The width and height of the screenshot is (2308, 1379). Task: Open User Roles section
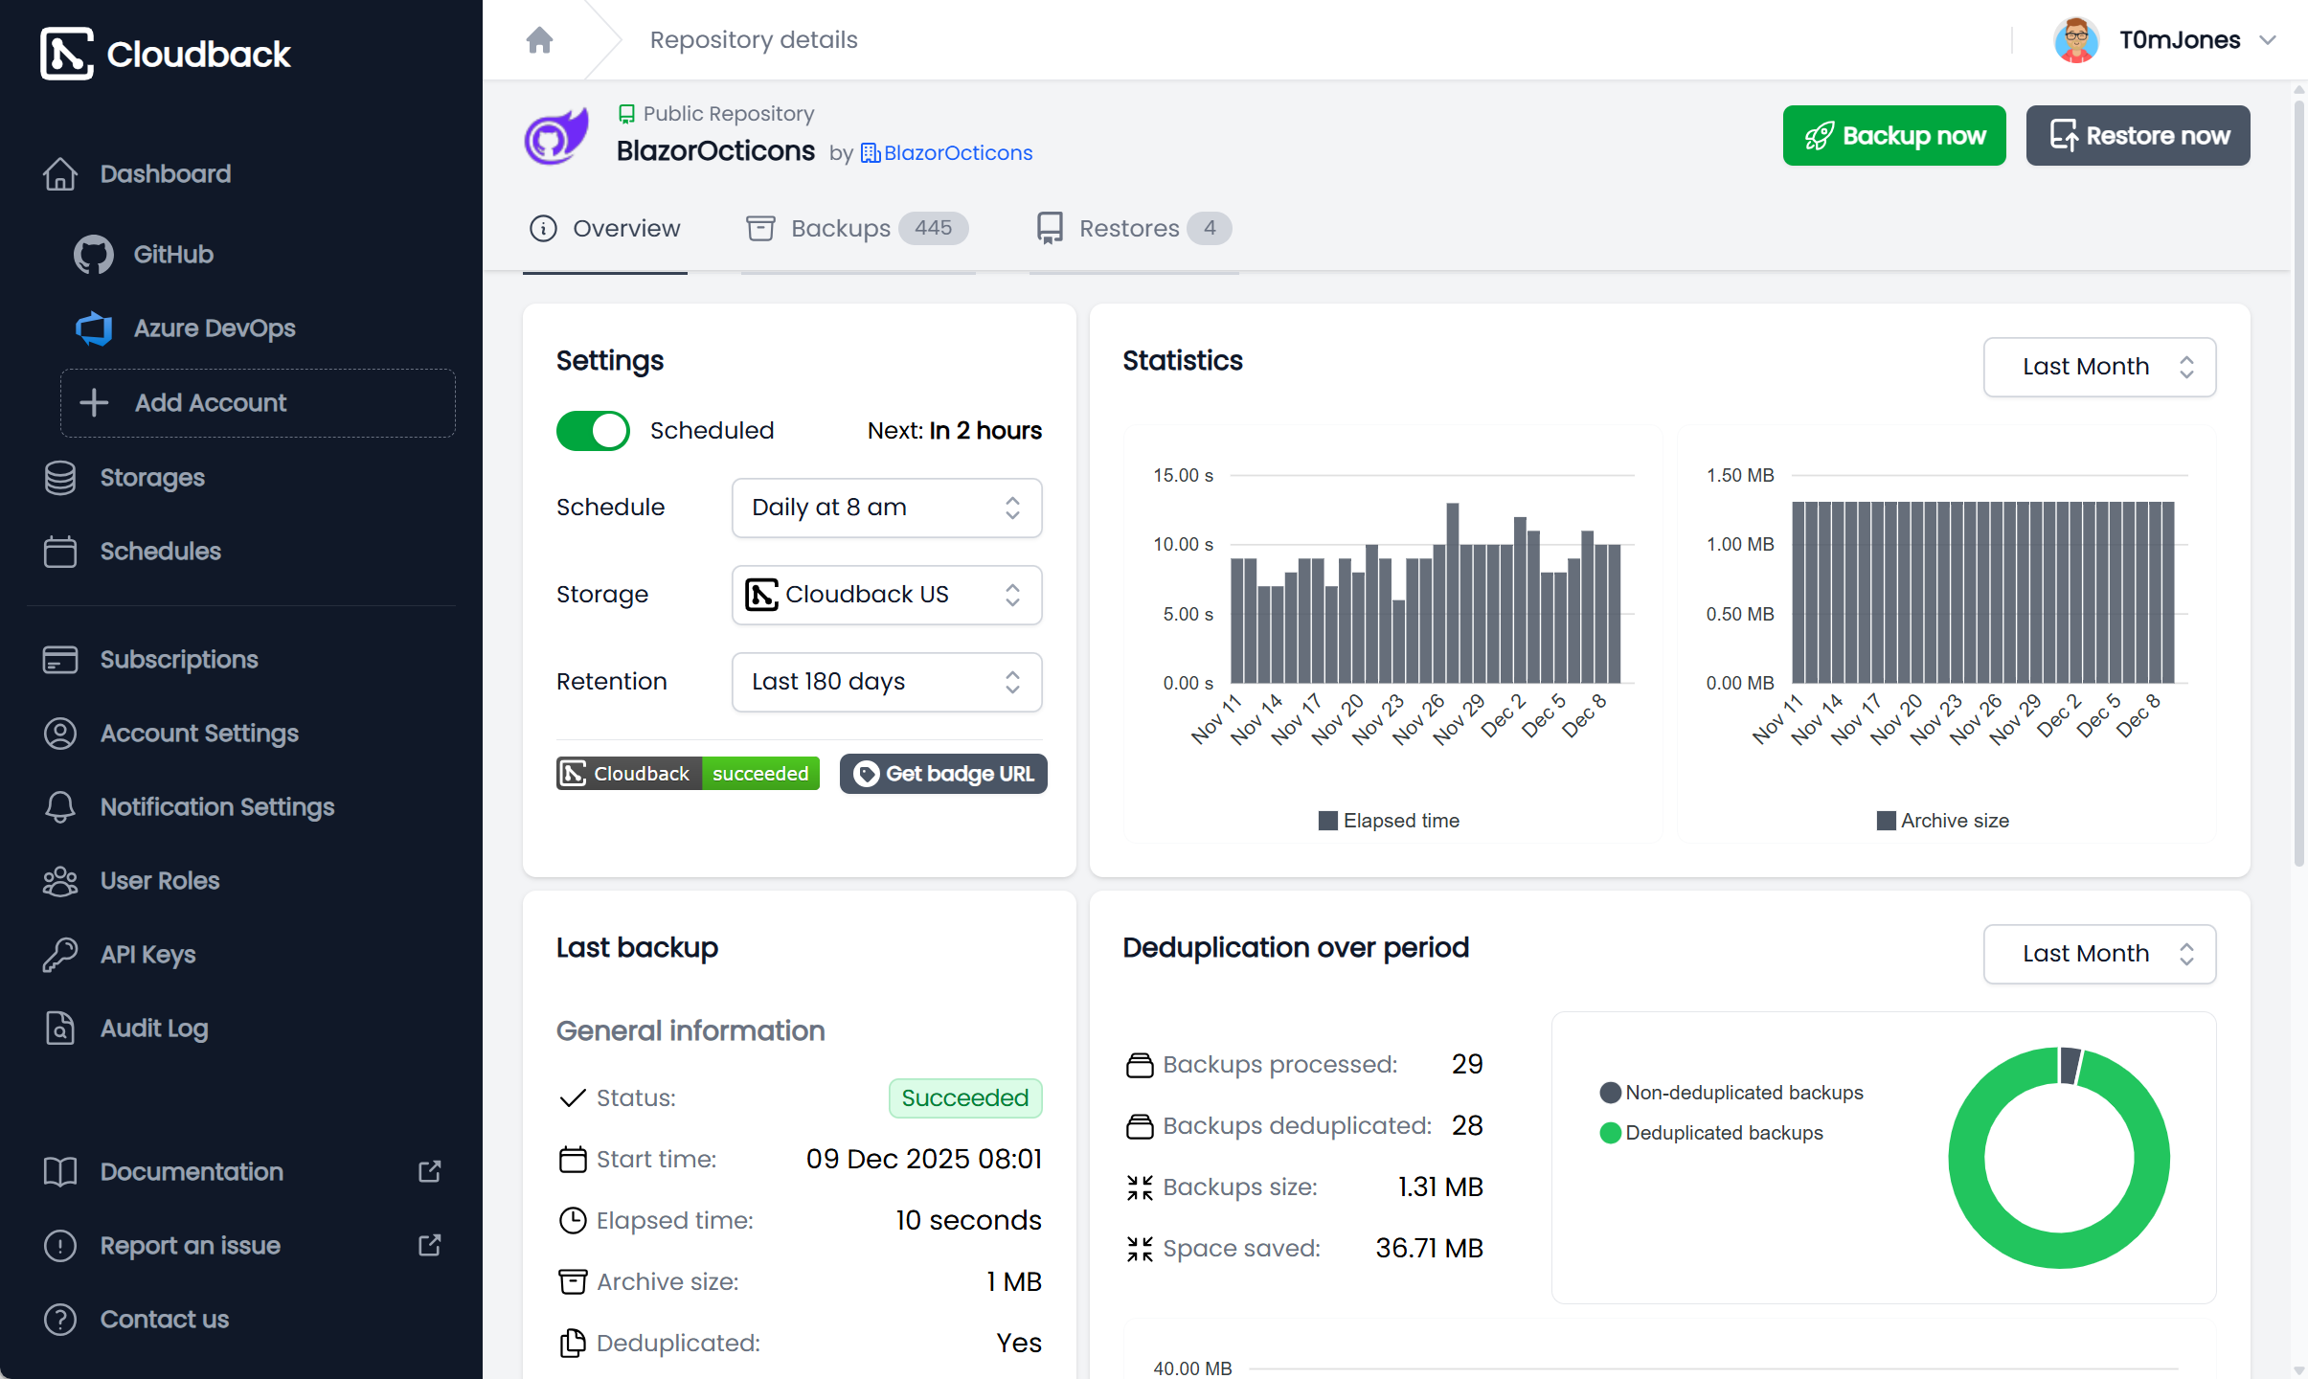click(159, 881)
